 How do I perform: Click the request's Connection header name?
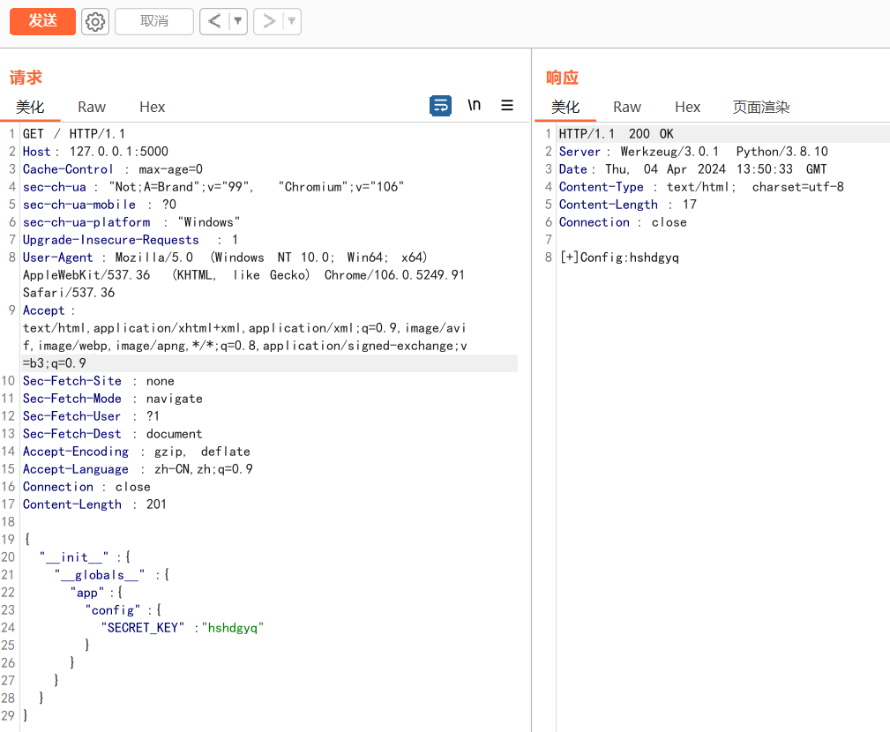click(58, 486)
